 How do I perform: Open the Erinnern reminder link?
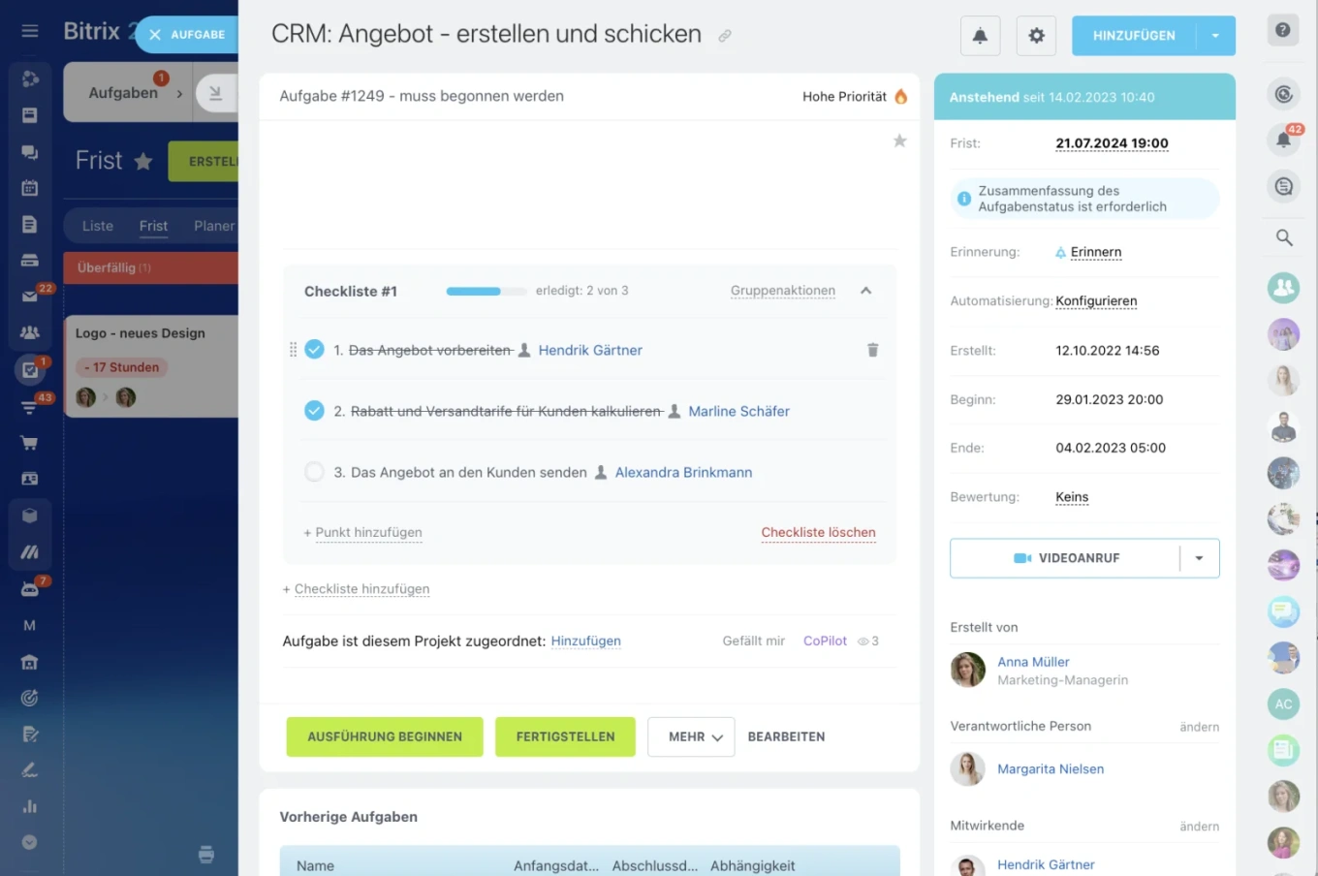[1096, 252]
